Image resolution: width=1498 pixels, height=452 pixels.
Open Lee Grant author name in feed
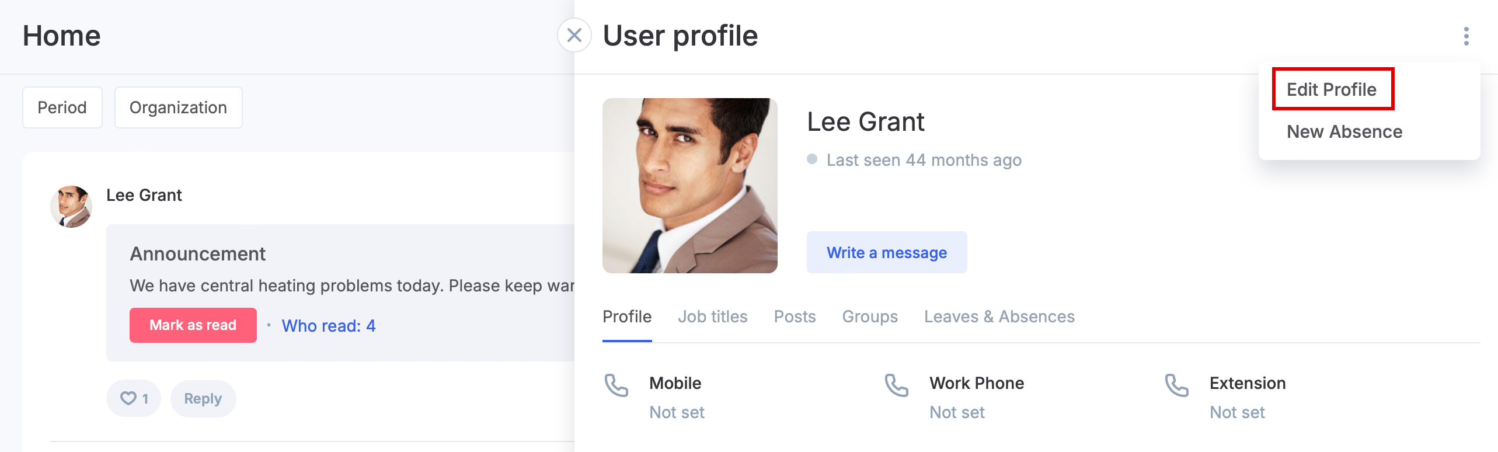tap(144, 195)
